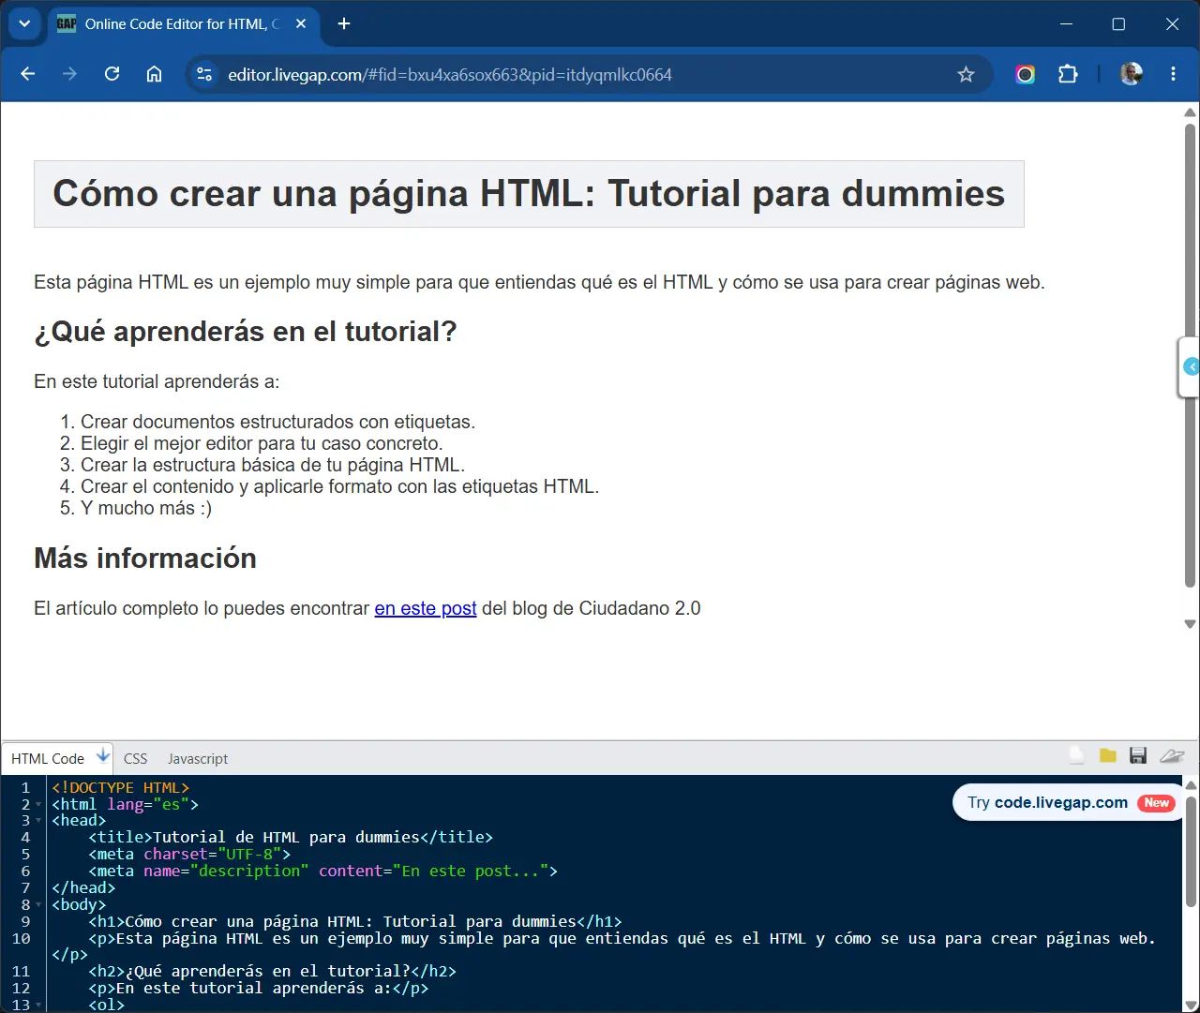Switch to the Javascript tab

click(198, 758)
